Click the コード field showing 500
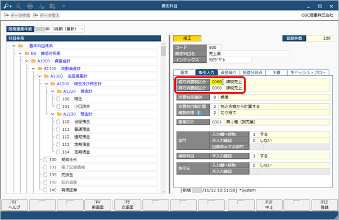Viewport: 339px width, 220px height. 214,48
